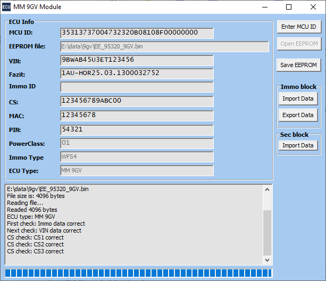
Task: Select the empty Immo ID field
Action: click(x=137, y=87)
